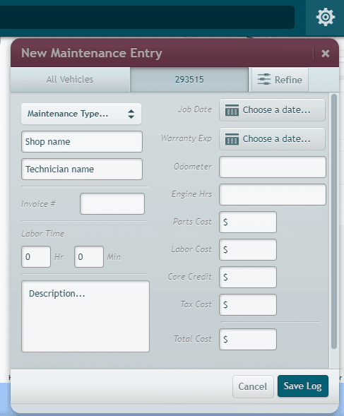344x416 pixels.
Task: Open the Maintenance Type dropdown
Action: tap(81, 114)
